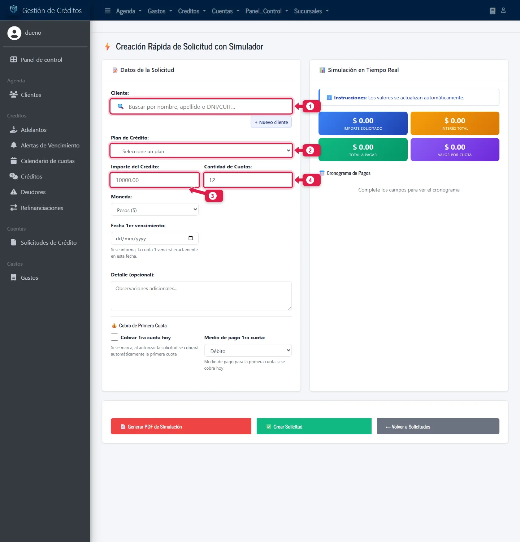The height and width of the screenshot is (542, 520).
Task: Expand the Cuentas menu in navbar
Action: 226,11
